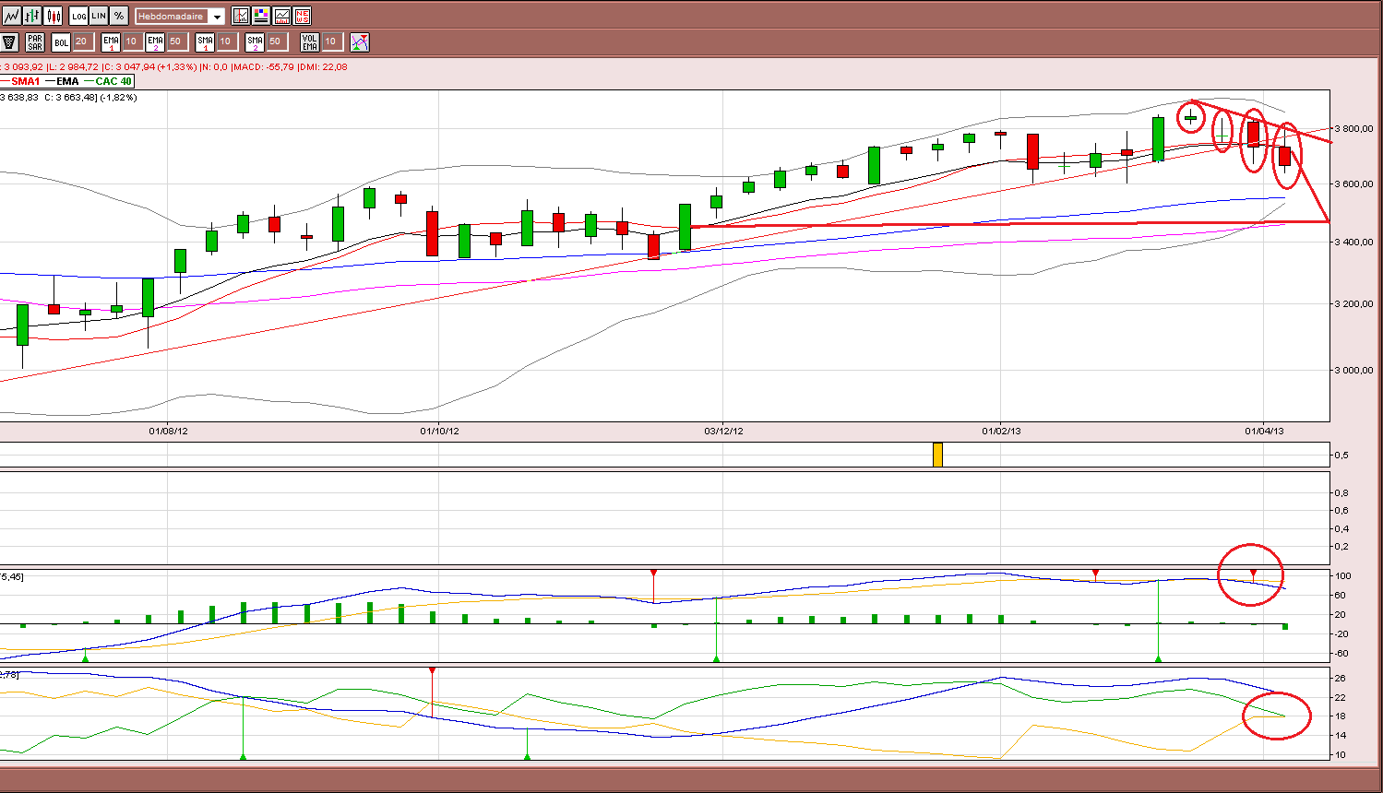
Task: Click the yellow bar in volume panel
Action: tap(937, 455)
